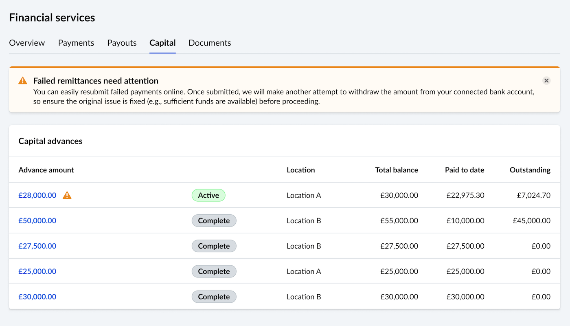Click the Location column header
This screenshot has width=570, height=326.
(300, 170)
